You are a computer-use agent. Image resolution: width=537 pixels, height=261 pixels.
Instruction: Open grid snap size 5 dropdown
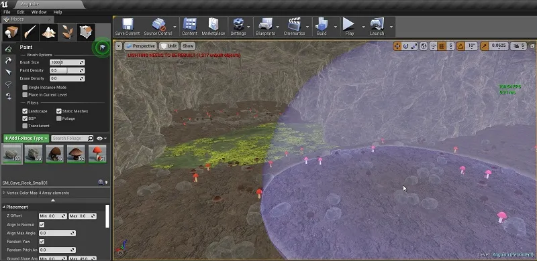[450, 46]
